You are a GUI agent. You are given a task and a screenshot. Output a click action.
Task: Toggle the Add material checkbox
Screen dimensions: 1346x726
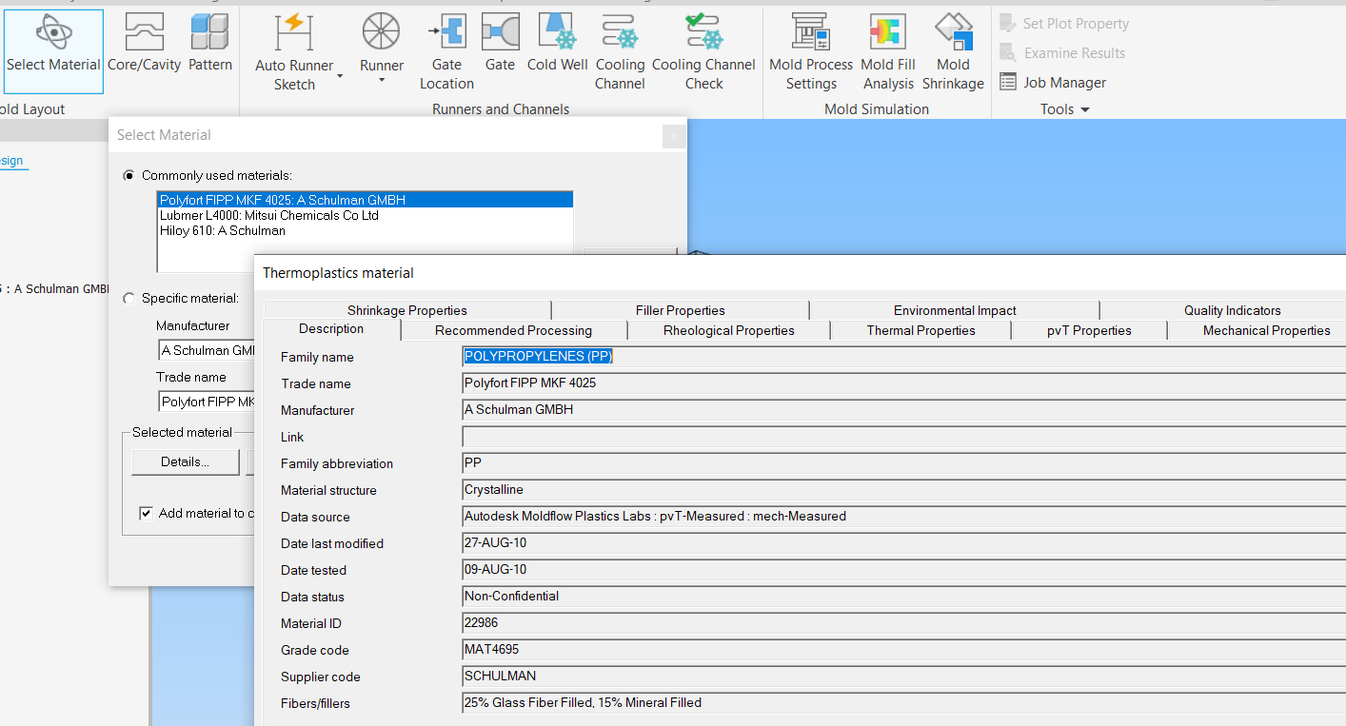(x=146, y=514)
